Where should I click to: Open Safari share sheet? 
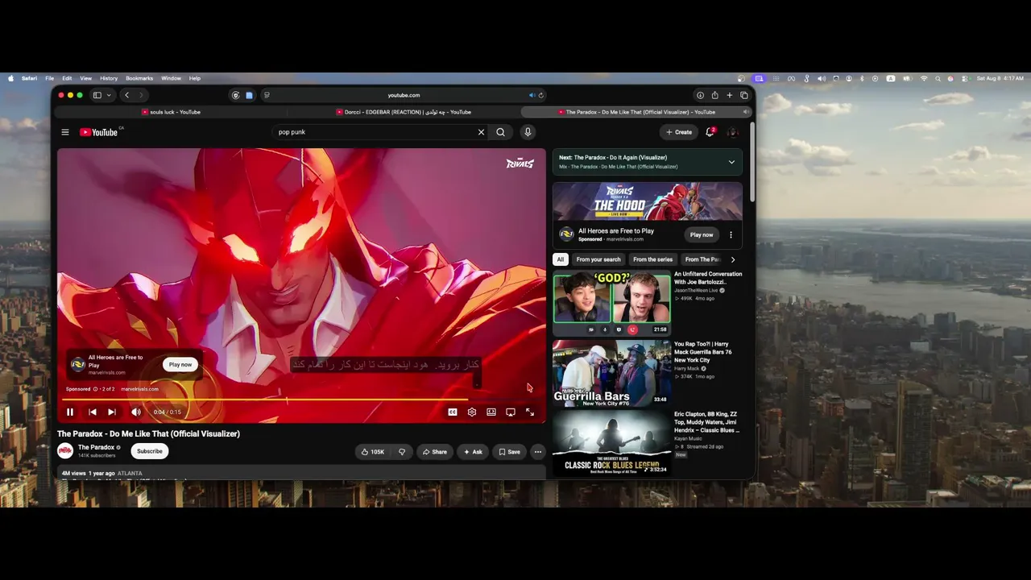click(714, 95)
